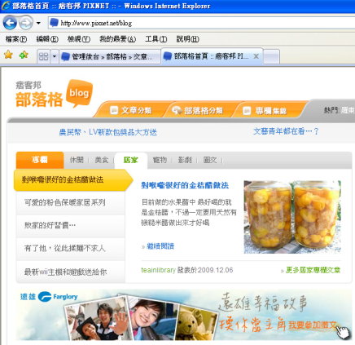Select 最新wii主機和遊戲送給你 list item
Viewport: 355px width, 345px height.
71,272
